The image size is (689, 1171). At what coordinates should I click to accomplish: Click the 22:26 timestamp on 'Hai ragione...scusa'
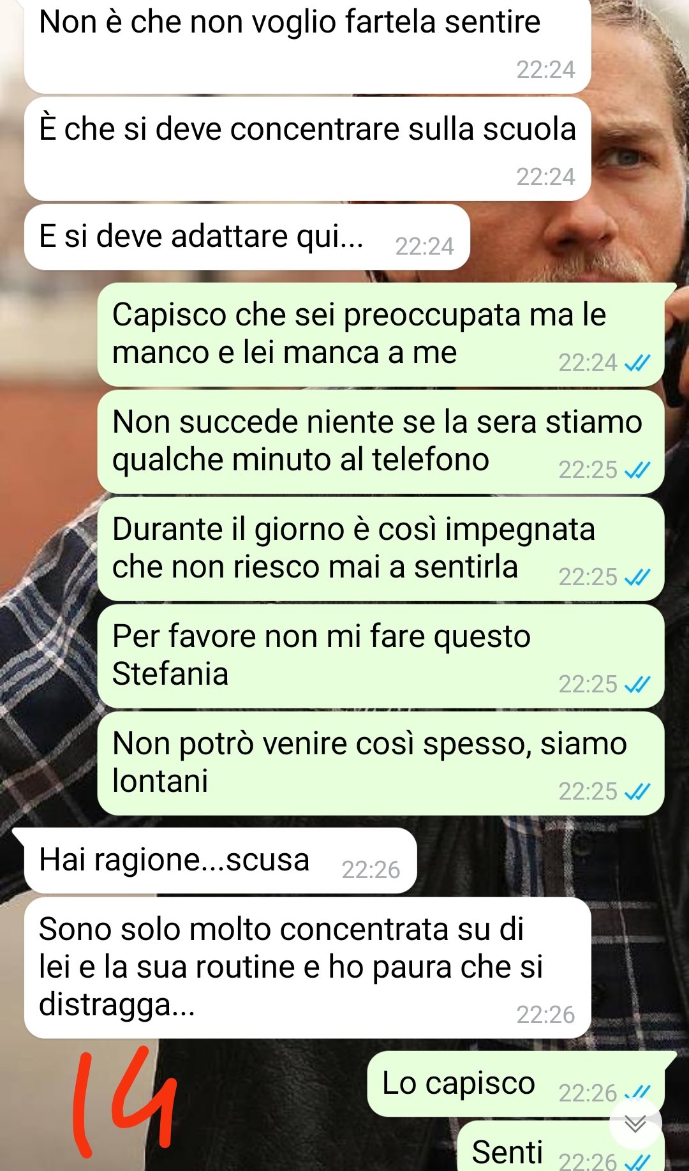coord(371,870)
